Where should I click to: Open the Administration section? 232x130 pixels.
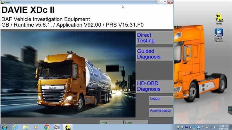161,112
